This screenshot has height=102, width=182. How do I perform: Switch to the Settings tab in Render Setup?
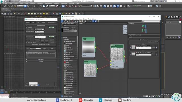tap(44, 22)
